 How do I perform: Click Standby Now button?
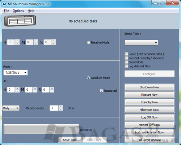point(150,102)
